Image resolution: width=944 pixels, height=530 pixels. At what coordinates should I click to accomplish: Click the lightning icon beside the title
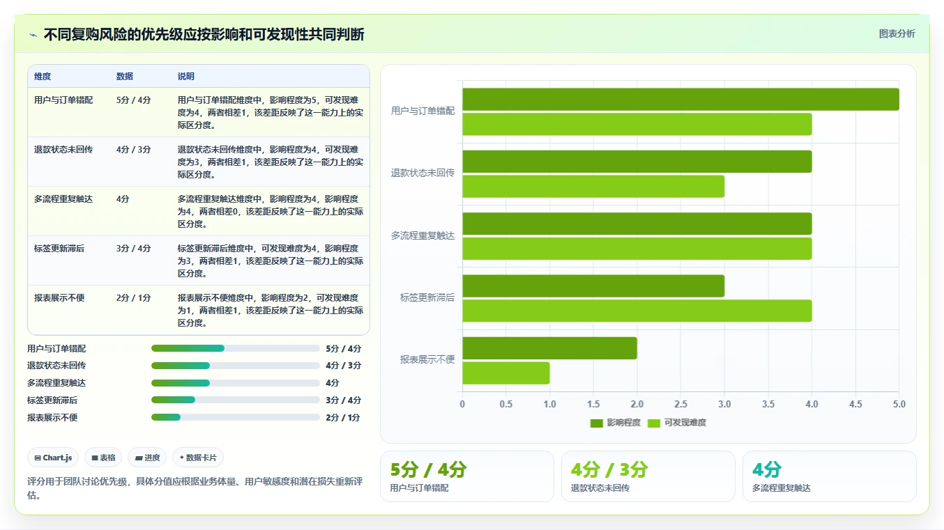[33, 35]
